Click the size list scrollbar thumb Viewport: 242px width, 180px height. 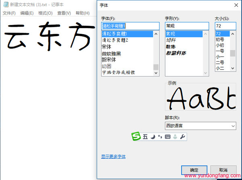(x=233, y=53)
